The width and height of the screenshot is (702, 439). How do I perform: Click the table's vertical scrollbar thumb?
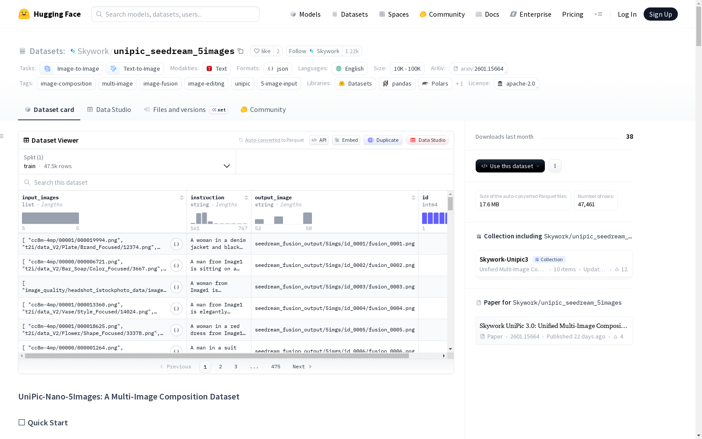click(x=450, y=204)
